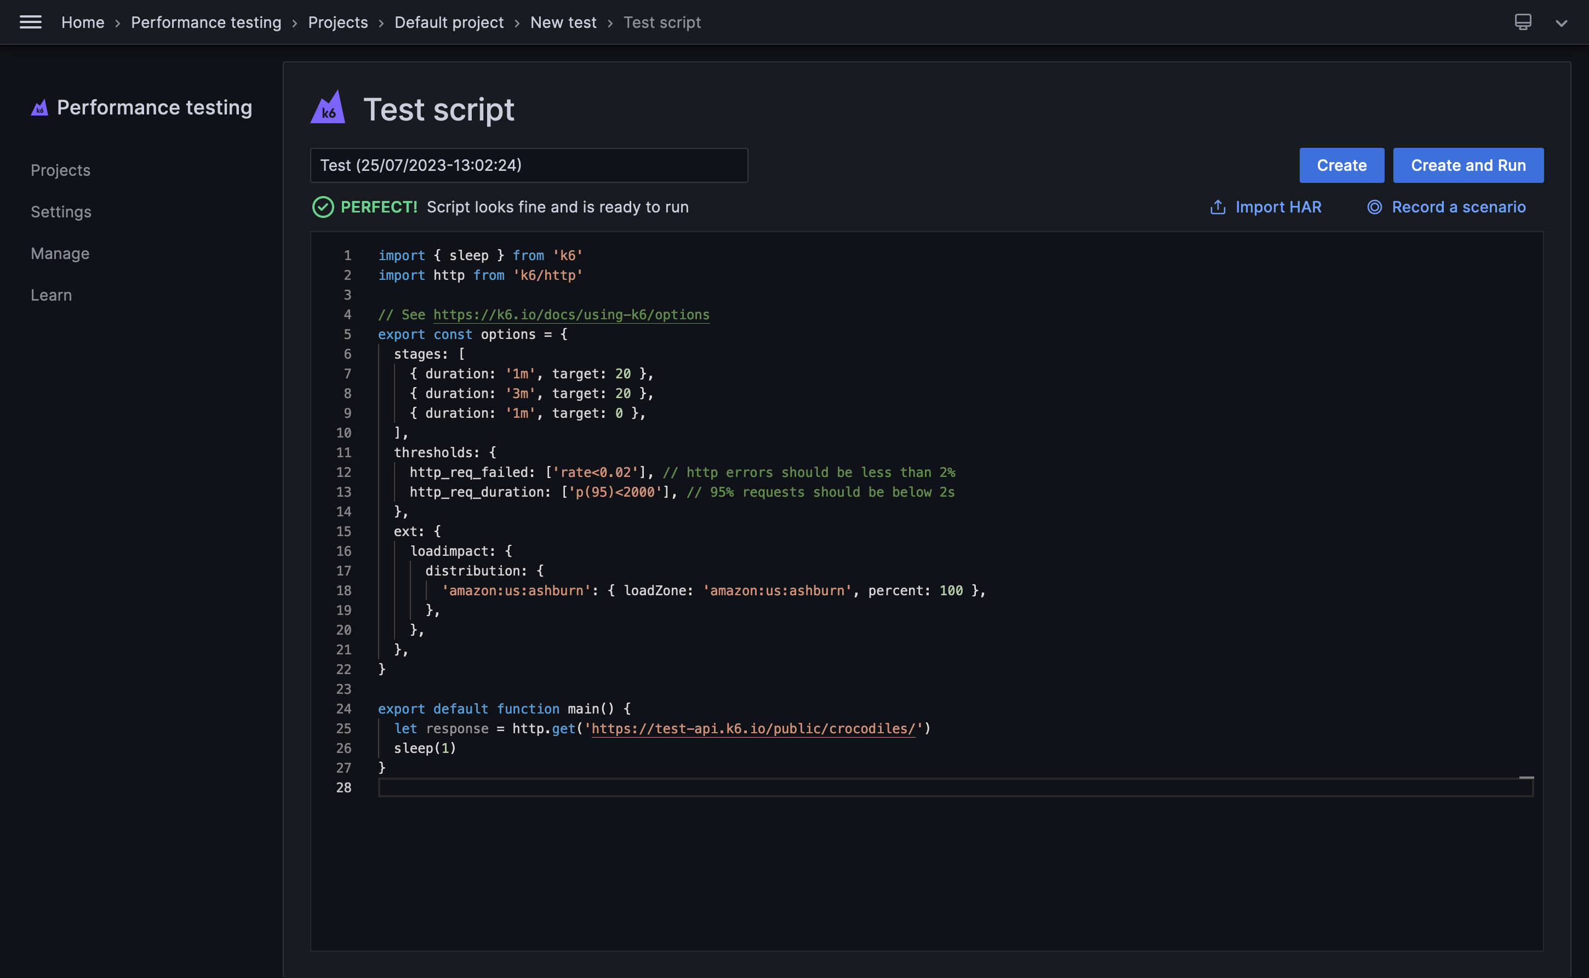Click the Create and Run button
The height and width of the screenshot is (978, 1589).
1468,164
